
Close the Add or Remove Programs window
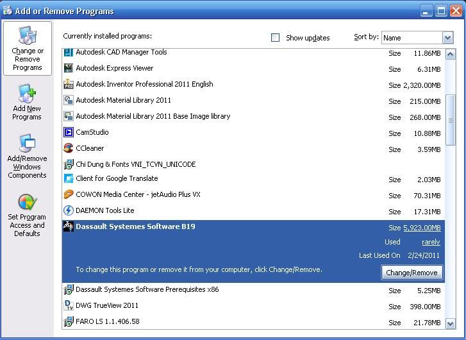[456, 11]
